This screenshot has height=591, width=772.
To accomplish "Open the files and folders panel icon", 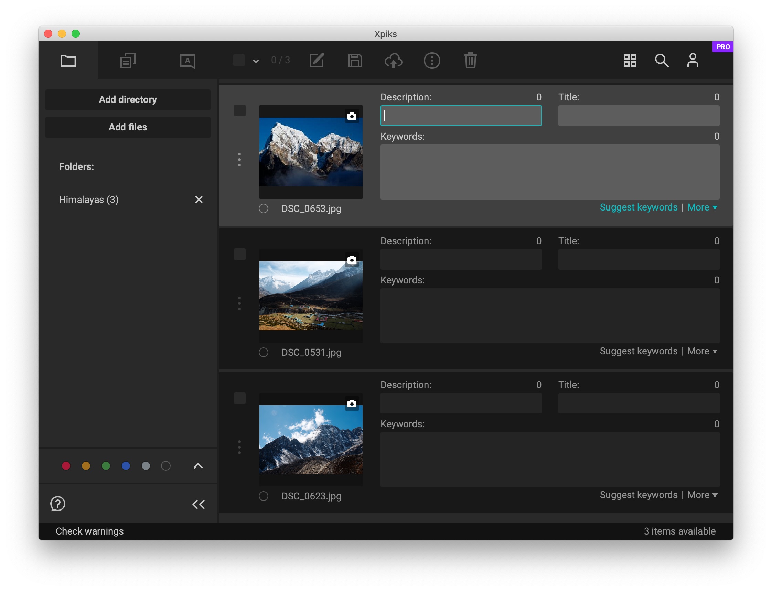I will point(68,61).
